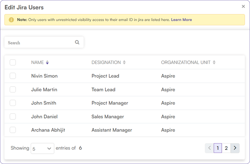Open the Learn More link
This screenshot has width=250, height=164.
pyautogui.click(x=181, y=20)
